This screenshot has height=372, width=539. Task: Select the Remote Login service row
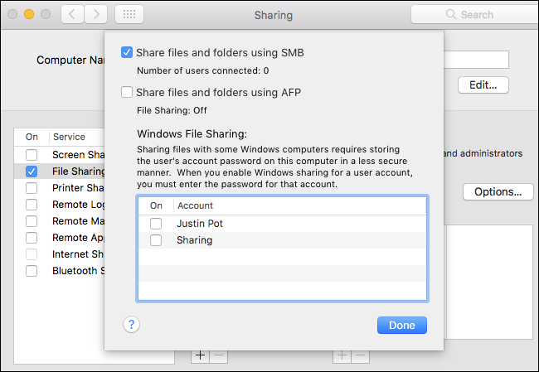click(x=60, y=205)
